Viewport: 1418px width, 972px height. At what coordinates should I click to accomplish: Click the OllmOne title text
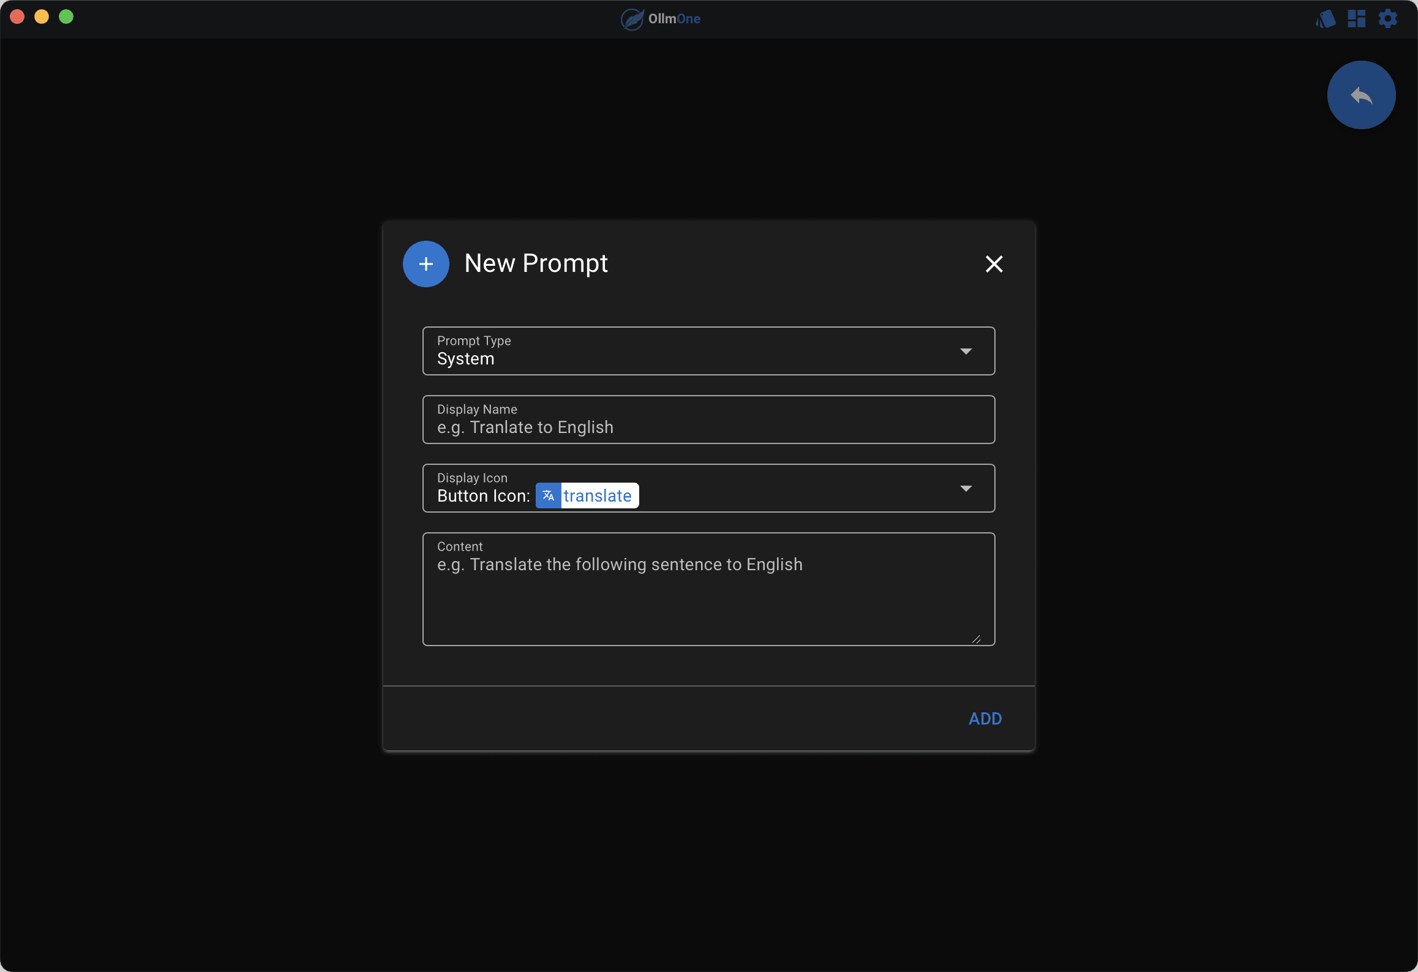point(674,19)
